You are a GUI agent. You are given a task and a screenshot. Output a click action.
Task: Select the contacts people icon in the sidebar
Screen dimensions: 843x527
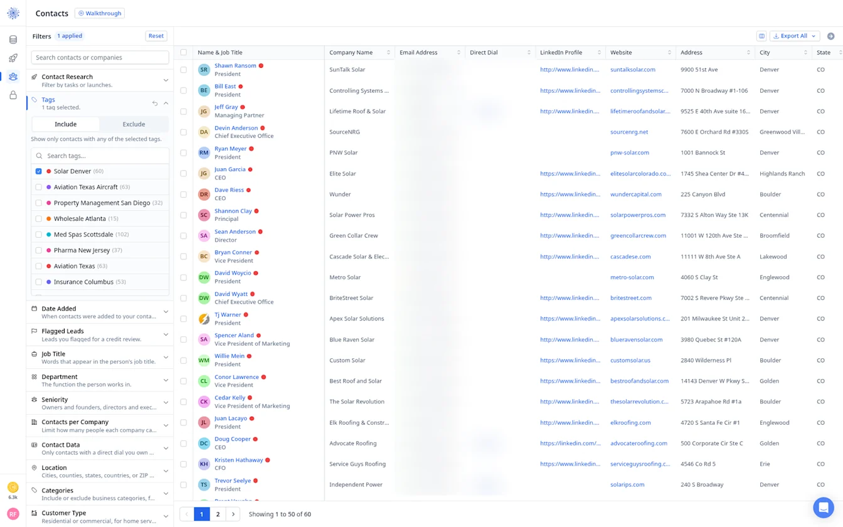[x=13, y=77]
